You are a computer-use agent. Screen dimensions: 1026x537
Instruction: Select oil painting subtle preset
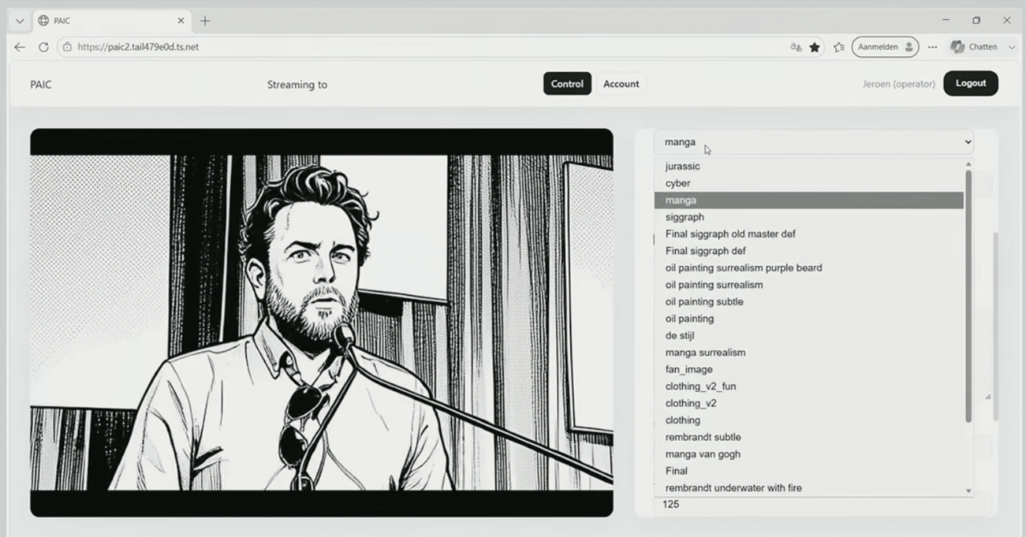[809, 301]
